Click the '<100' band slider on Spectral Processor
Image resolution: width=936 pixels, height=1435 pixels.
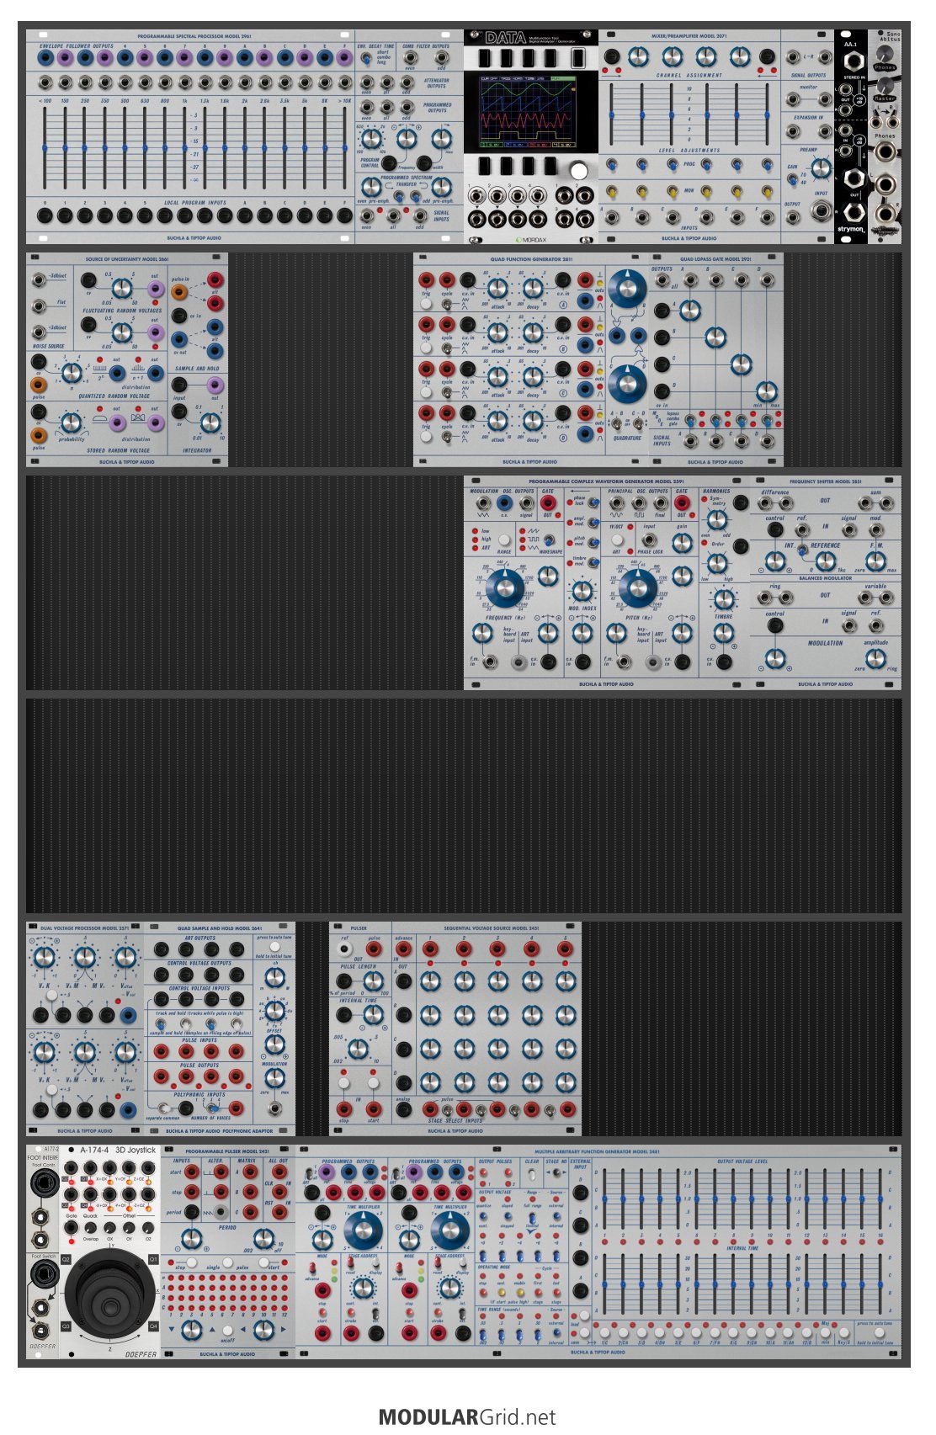[45, 148]
